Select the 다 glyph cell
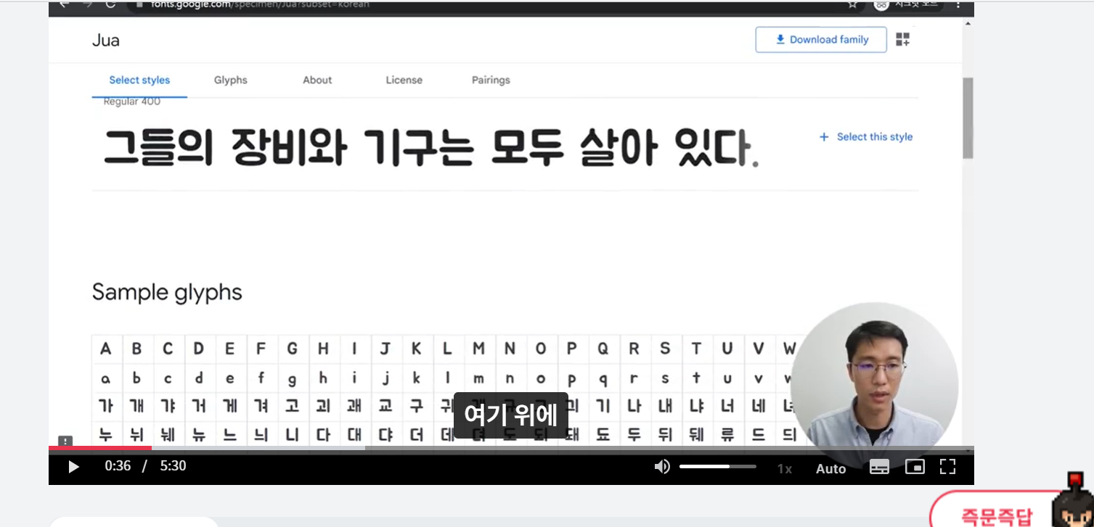Screen dimensions: 1094x527 pos(324,434)
